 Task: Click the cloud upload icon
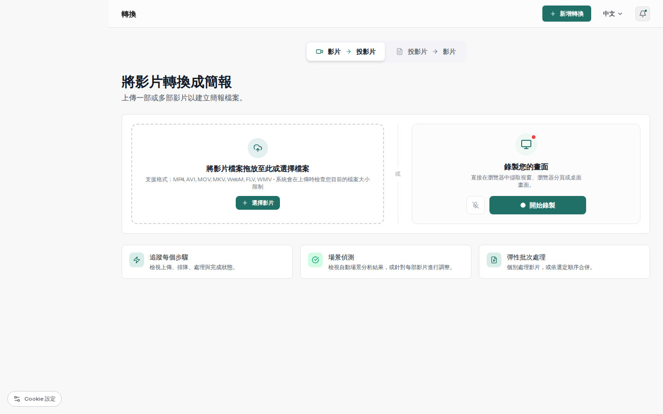pyautogui.click(x=258, y=148)
